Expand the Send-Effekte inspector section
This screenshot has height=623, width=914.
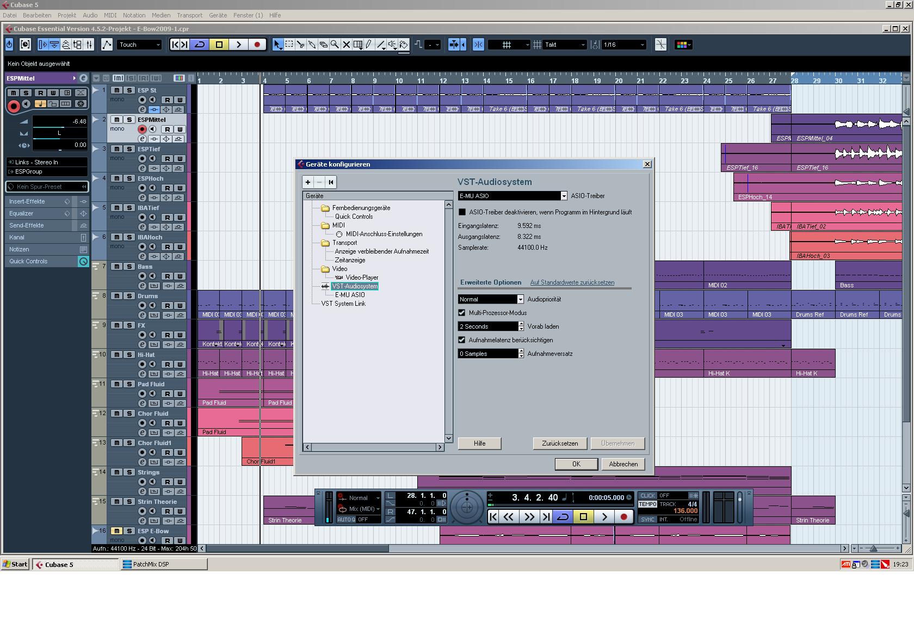click(47, 225)
